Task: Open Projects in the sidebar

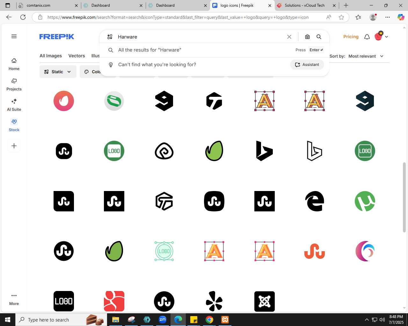Action: pyautogui.click(x=14, y=85)
